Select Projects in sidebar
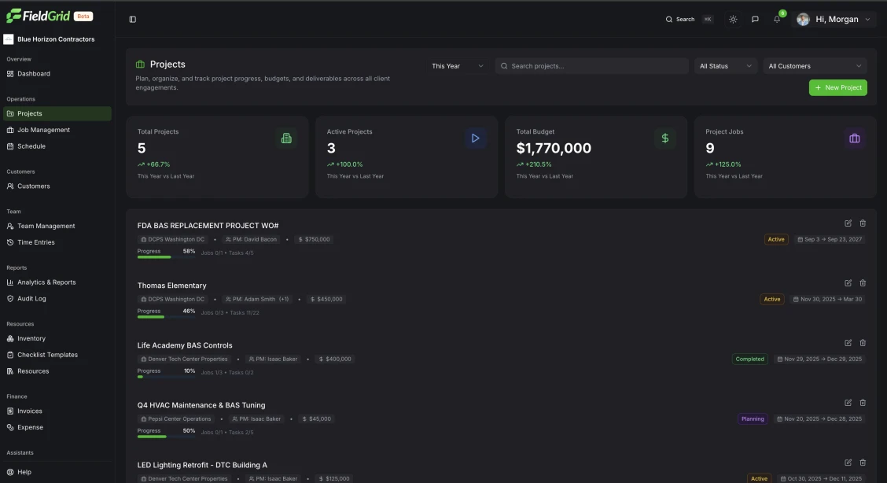 tap(57, 114)
